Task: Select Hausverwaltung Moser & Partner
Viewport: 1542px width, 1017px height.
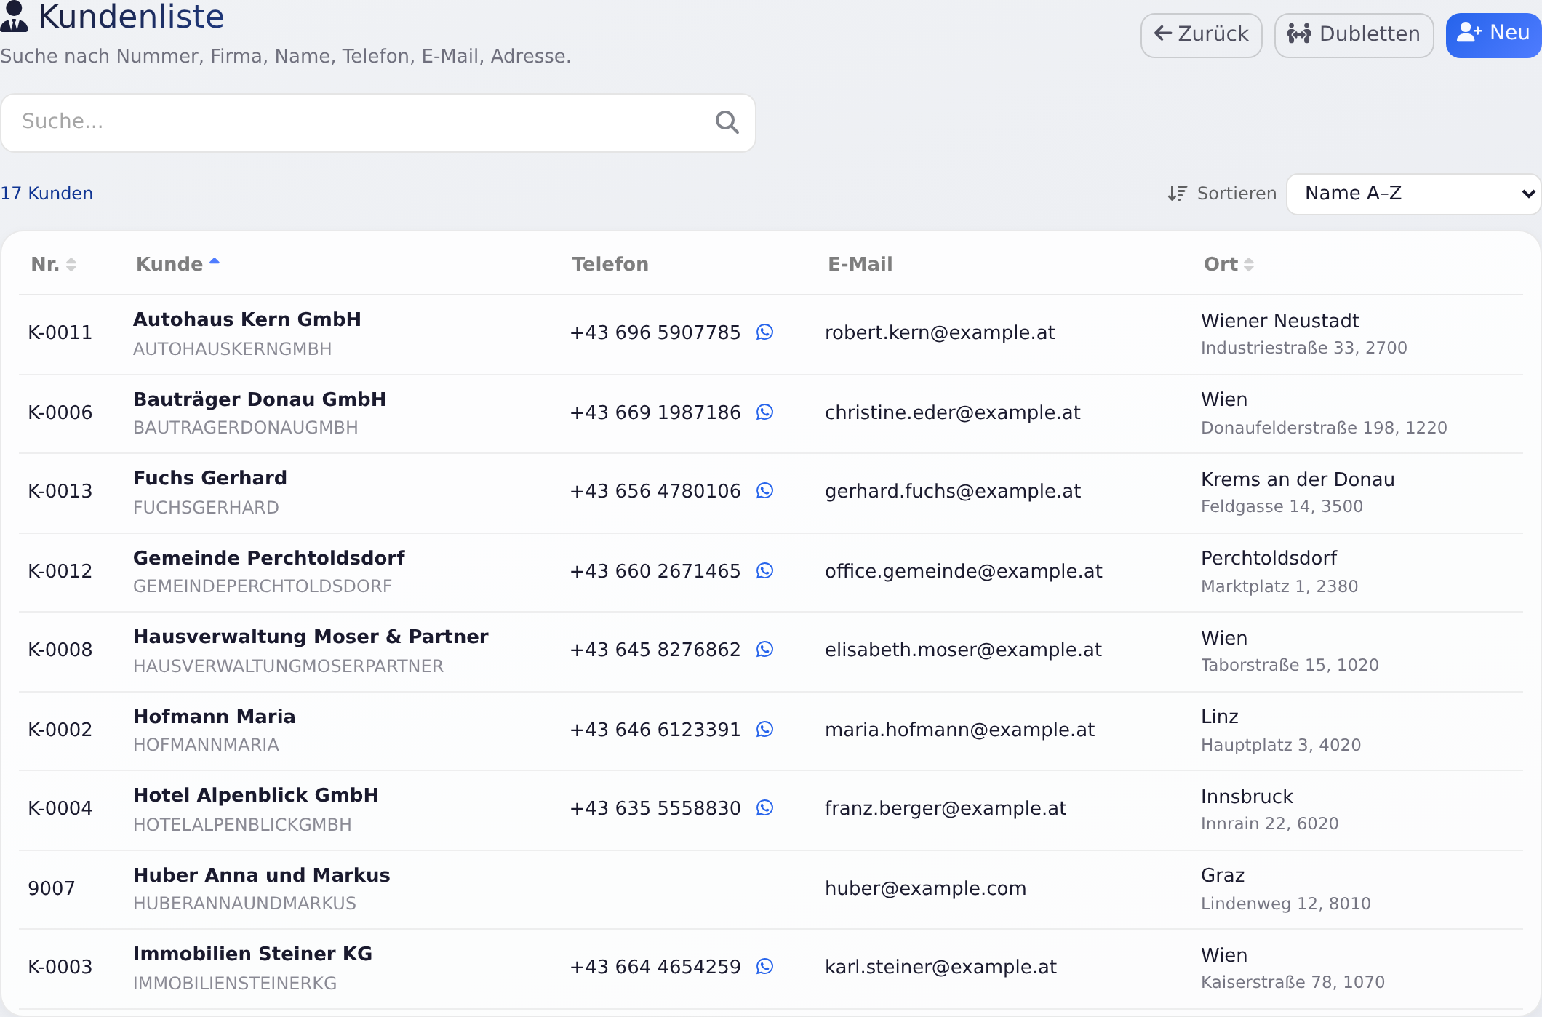Action: click(x=311, y=637)
